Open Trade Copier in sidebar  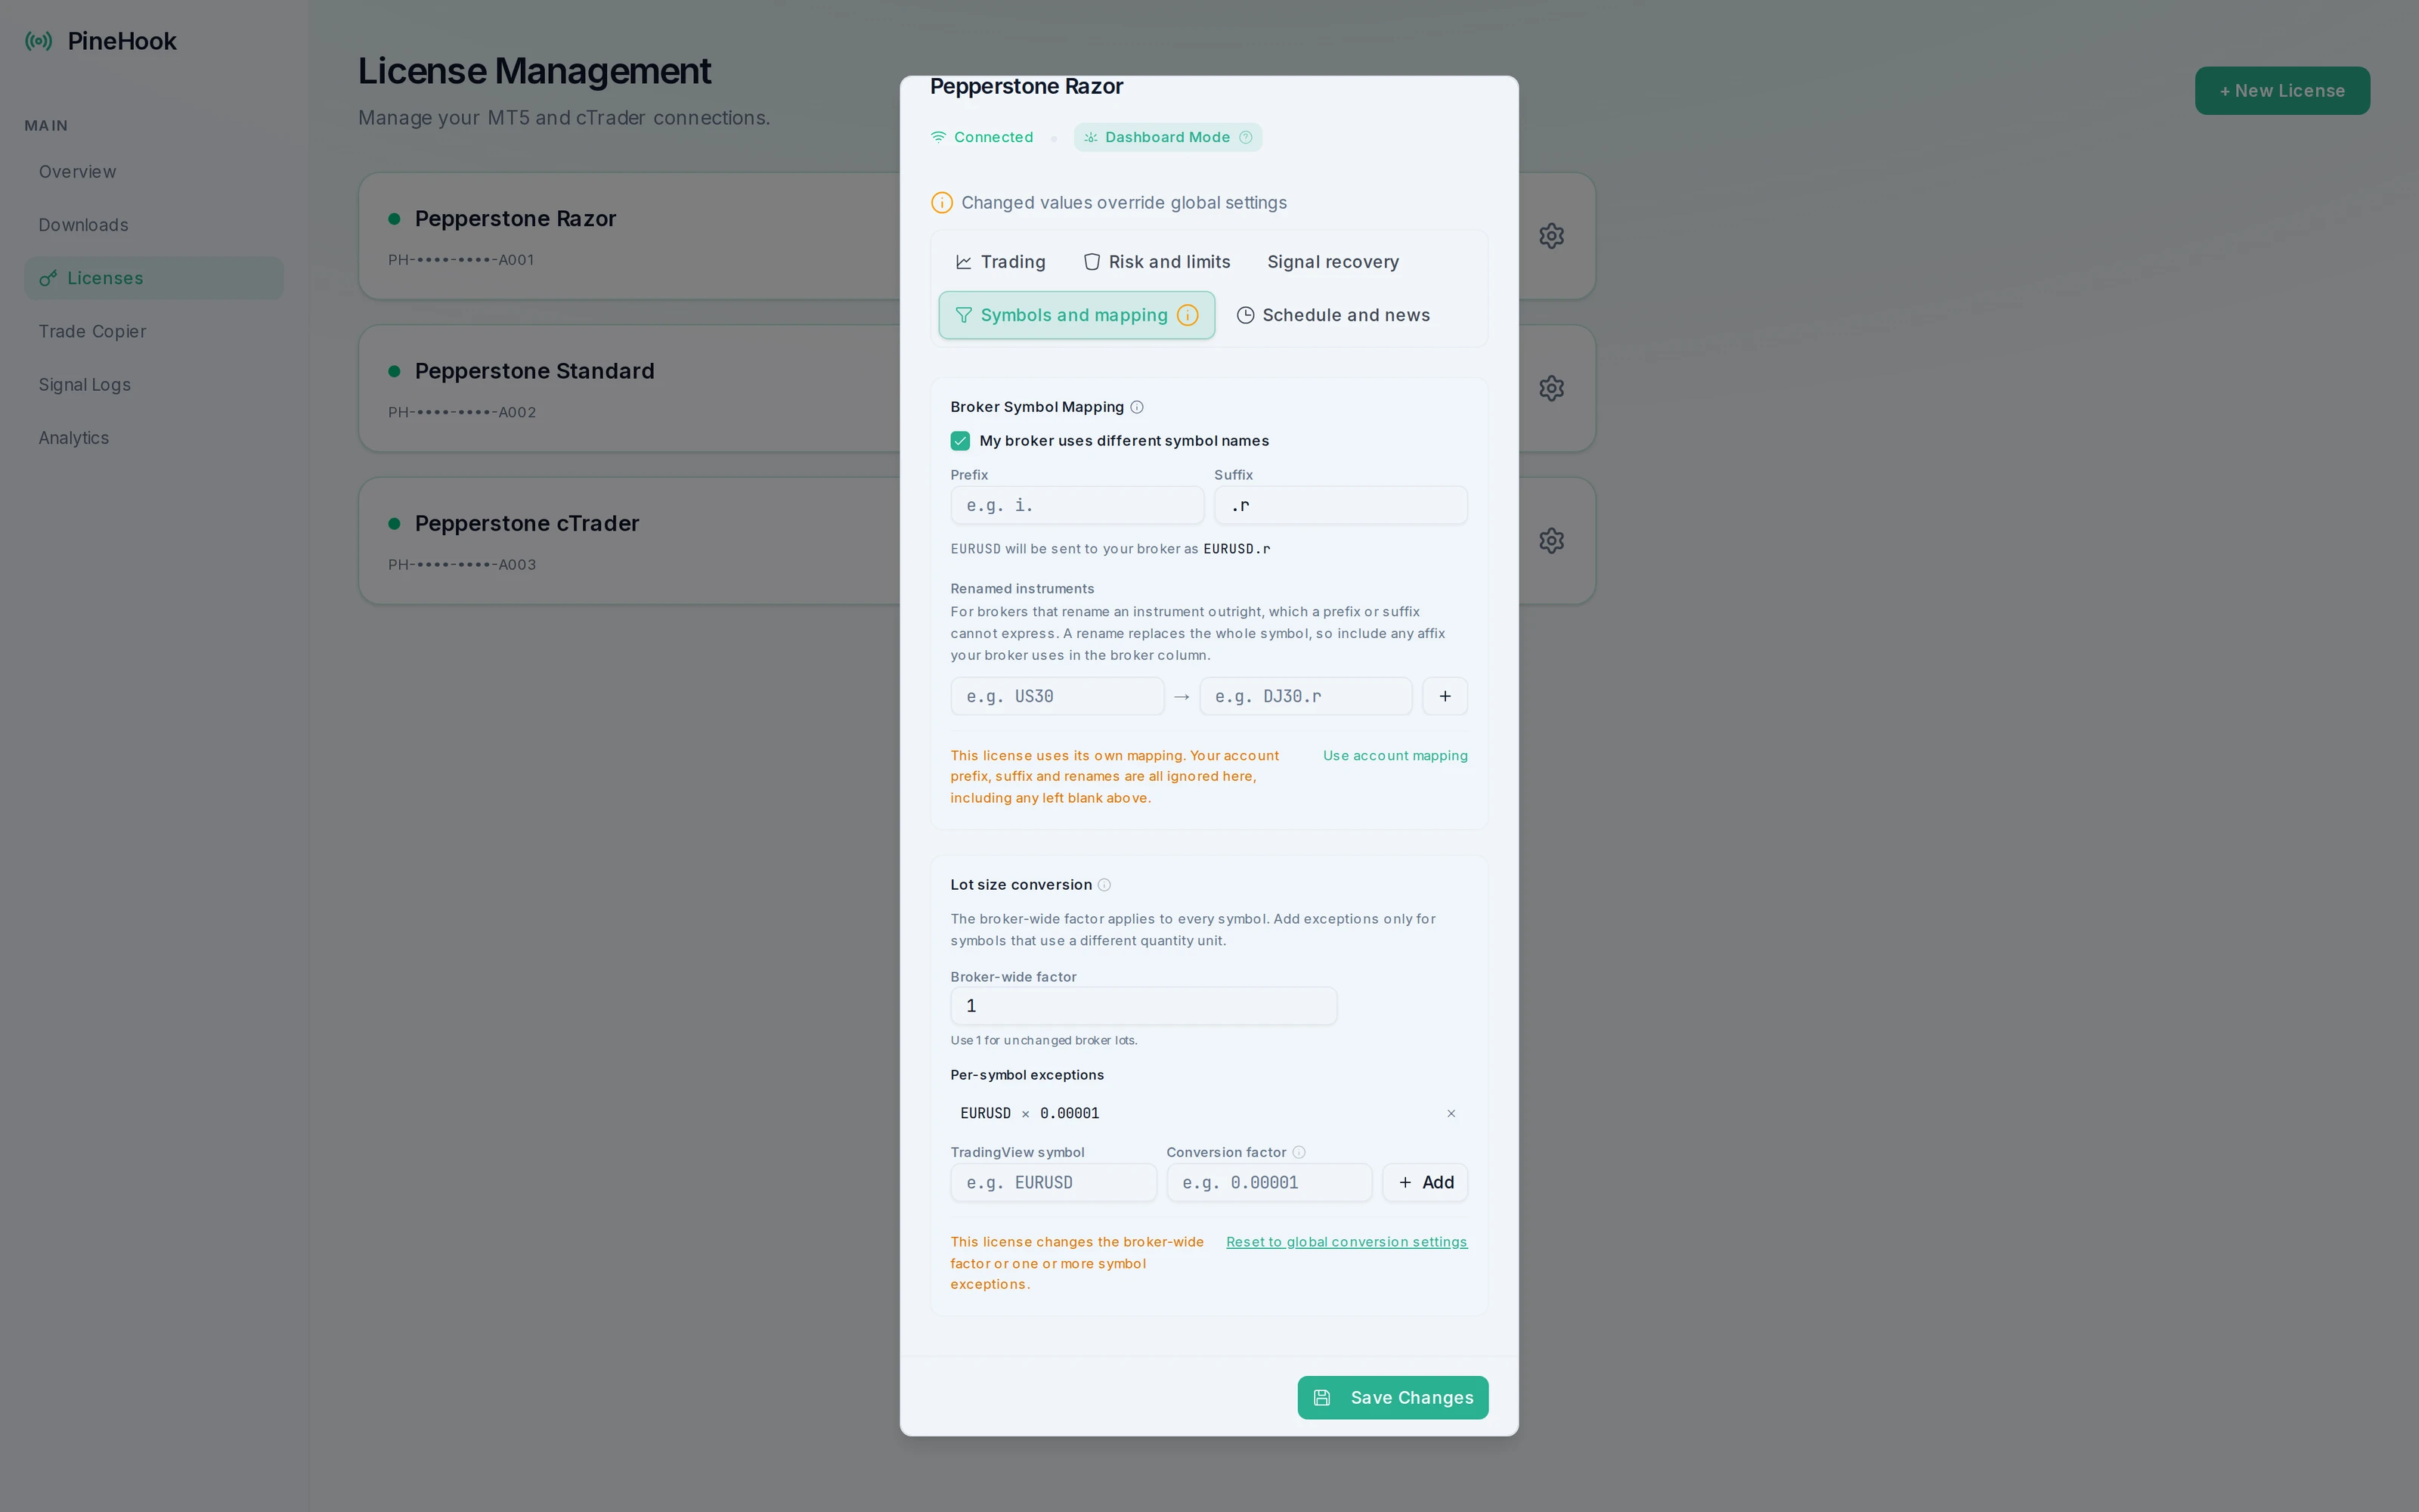click(154, 331)
